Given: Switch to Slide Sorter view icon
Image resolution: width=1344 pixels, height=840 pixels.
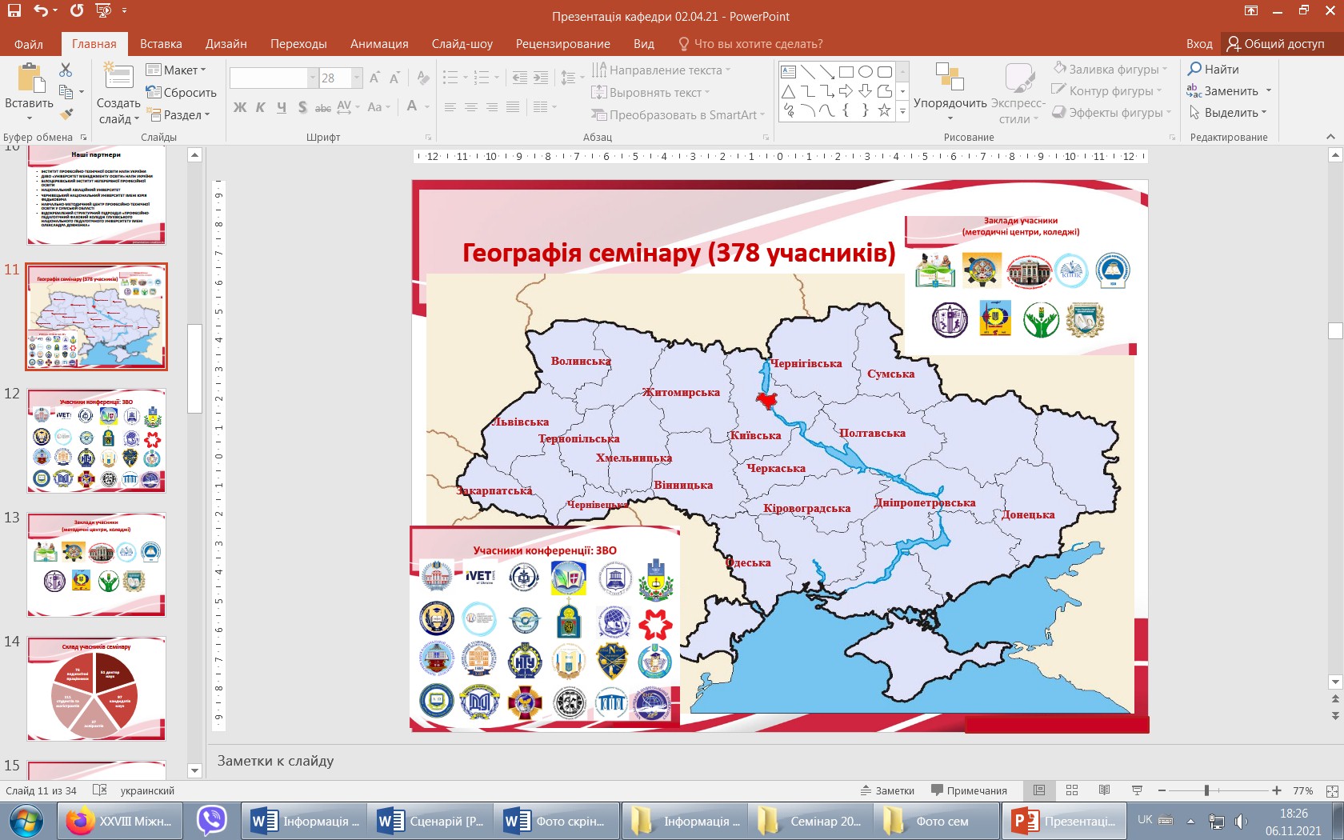Looking at the screenshot, I should point(1072,790).
